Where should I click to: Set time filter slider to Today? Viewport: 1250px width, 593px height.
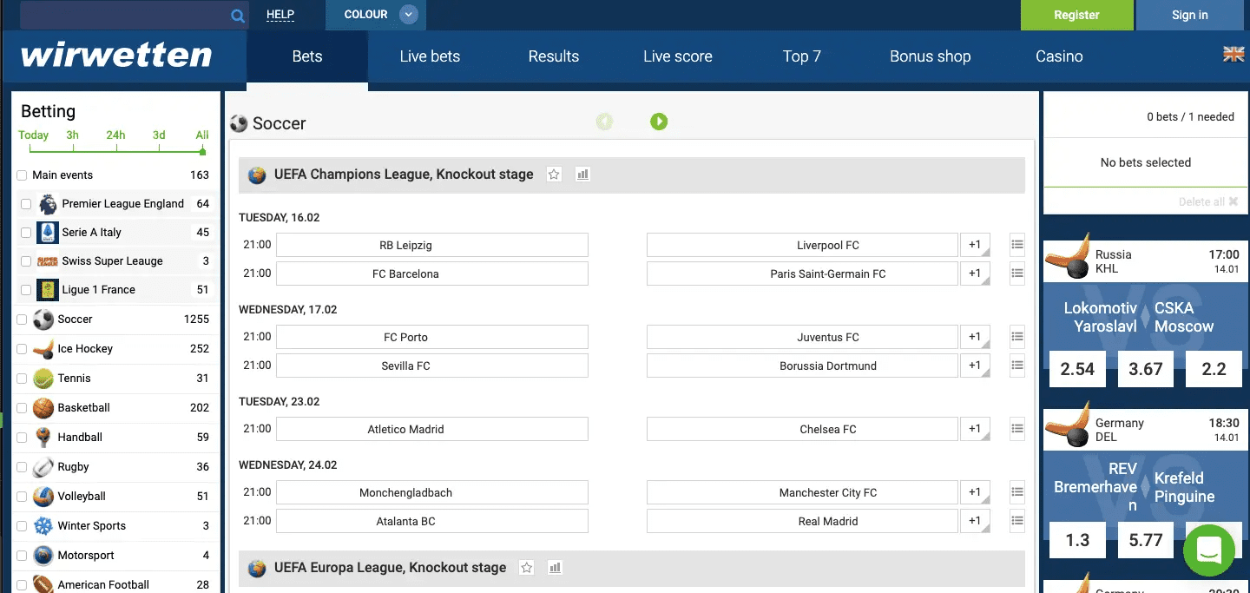pyautogui.click(x=33, y=135)
